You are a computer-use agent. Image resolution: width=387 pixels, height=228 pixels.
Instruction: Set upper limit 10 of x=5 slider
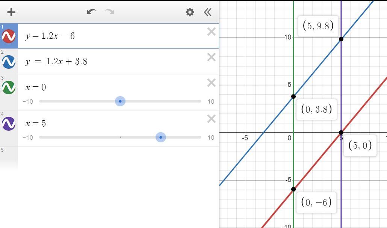[x=211, y=137]
